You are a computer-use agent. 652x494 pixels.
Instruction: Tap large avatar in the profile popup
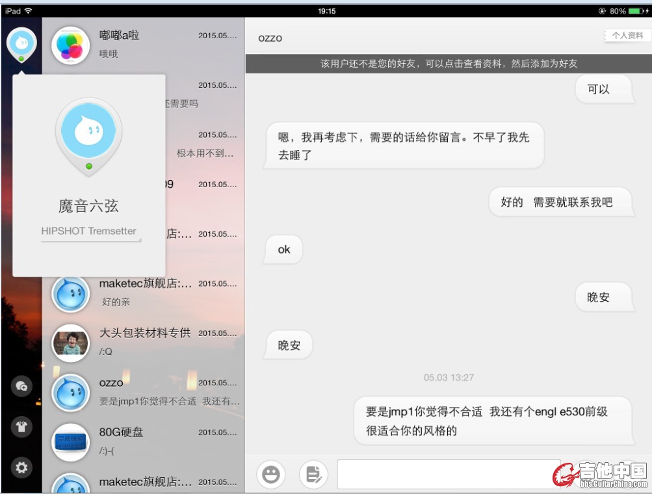(88, 136)
